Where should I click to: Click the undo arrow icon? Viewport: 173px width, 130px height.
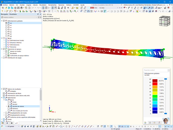[x=33, y=8]
